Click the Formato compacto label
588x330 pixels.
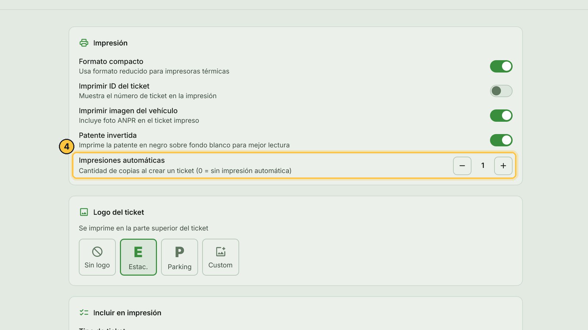[111, 62]
